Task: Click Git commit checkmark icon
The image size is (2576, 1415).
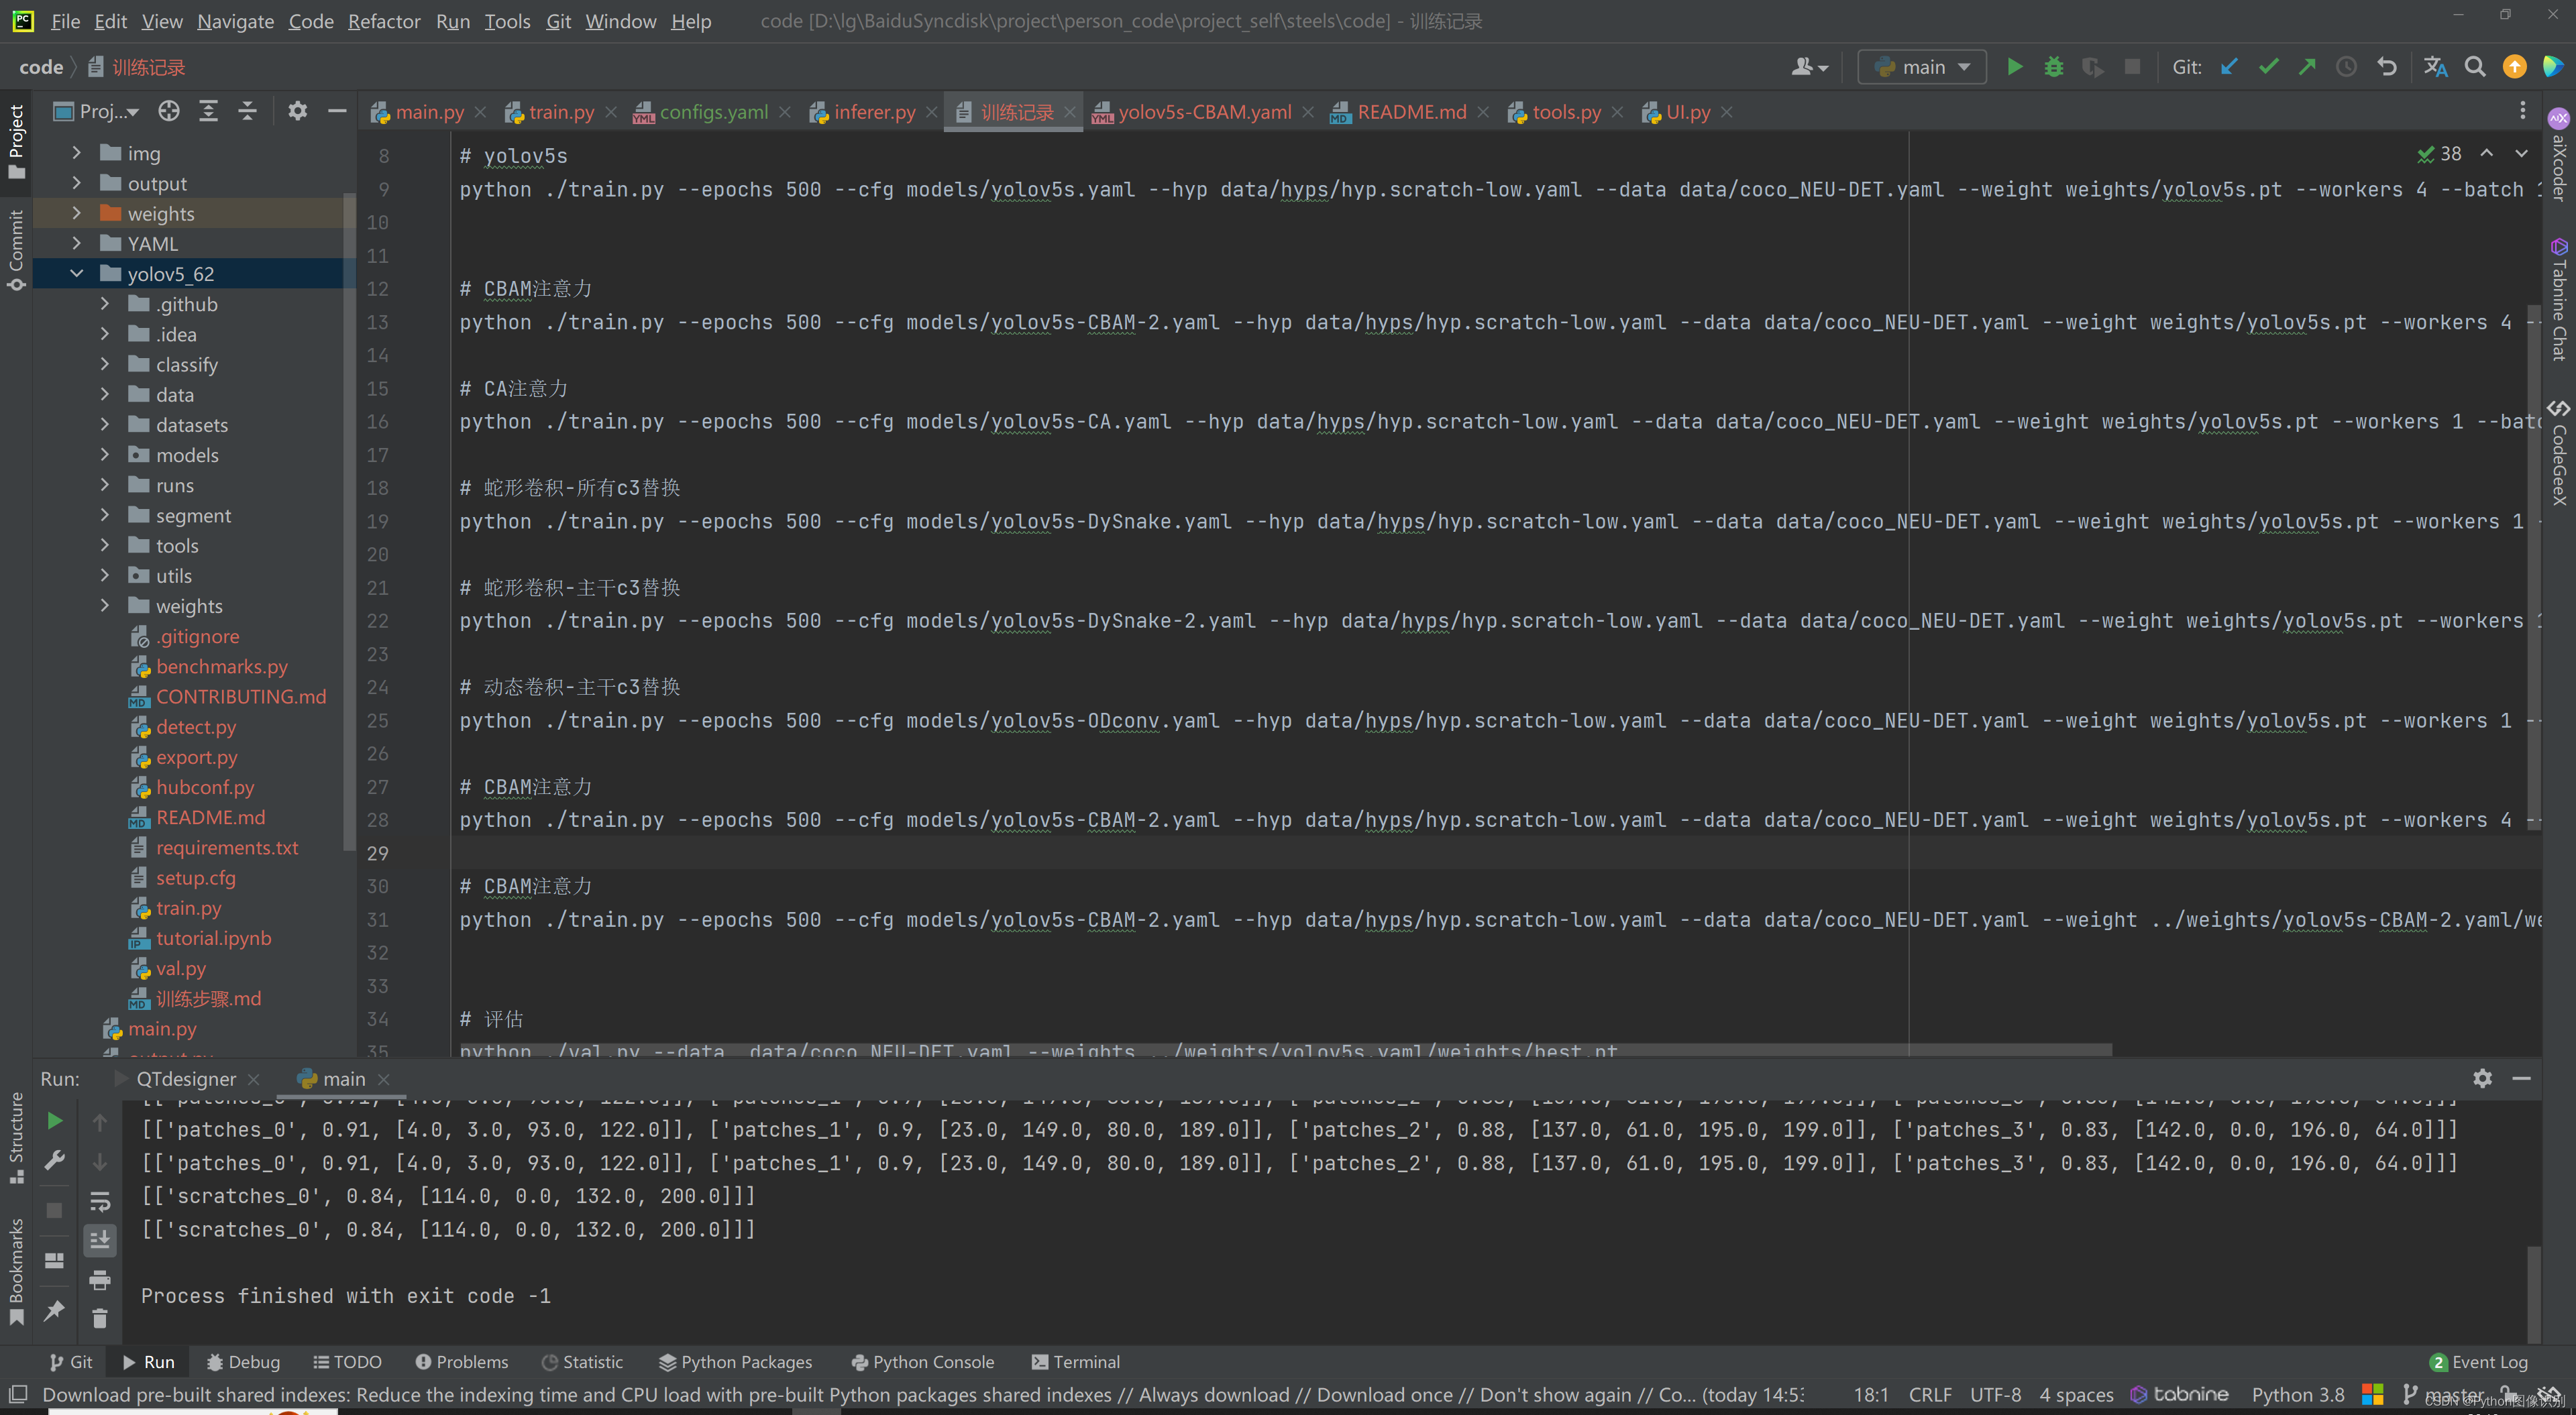Action: pyautogui.click(x=2268, y=67)
